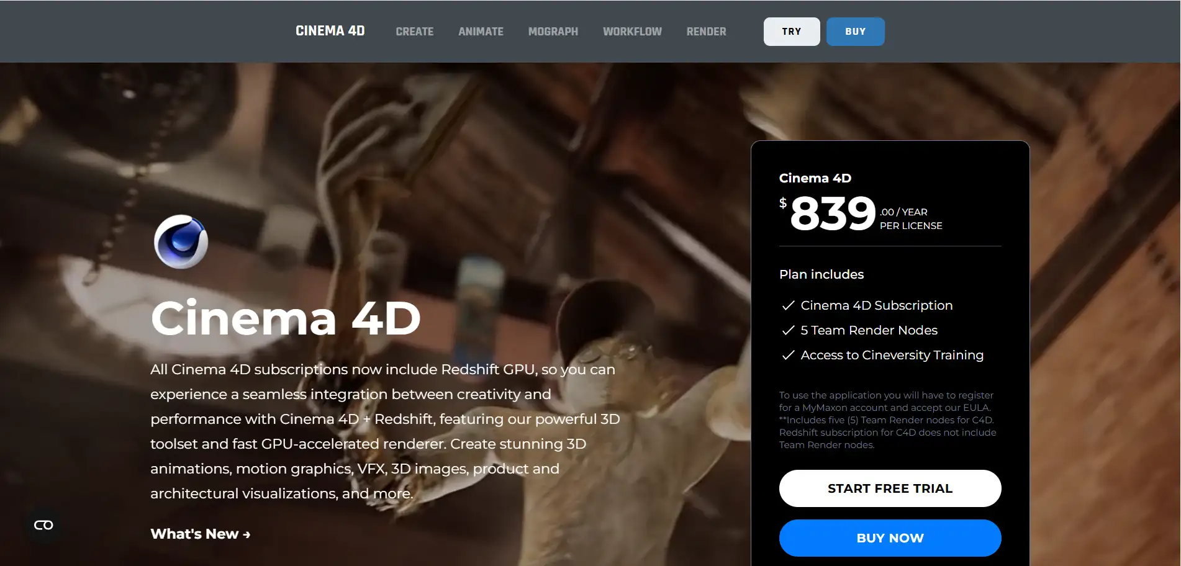Click the PER LICENSE label
The height and width of the screenshot is (566, 1181).
[911, 226]
